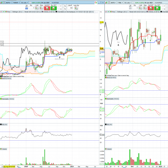Select the Ichimoku label in the daily chart
The width and height of the screenshot is (168, 168).
pyautogui.click(x=154, y=12)
